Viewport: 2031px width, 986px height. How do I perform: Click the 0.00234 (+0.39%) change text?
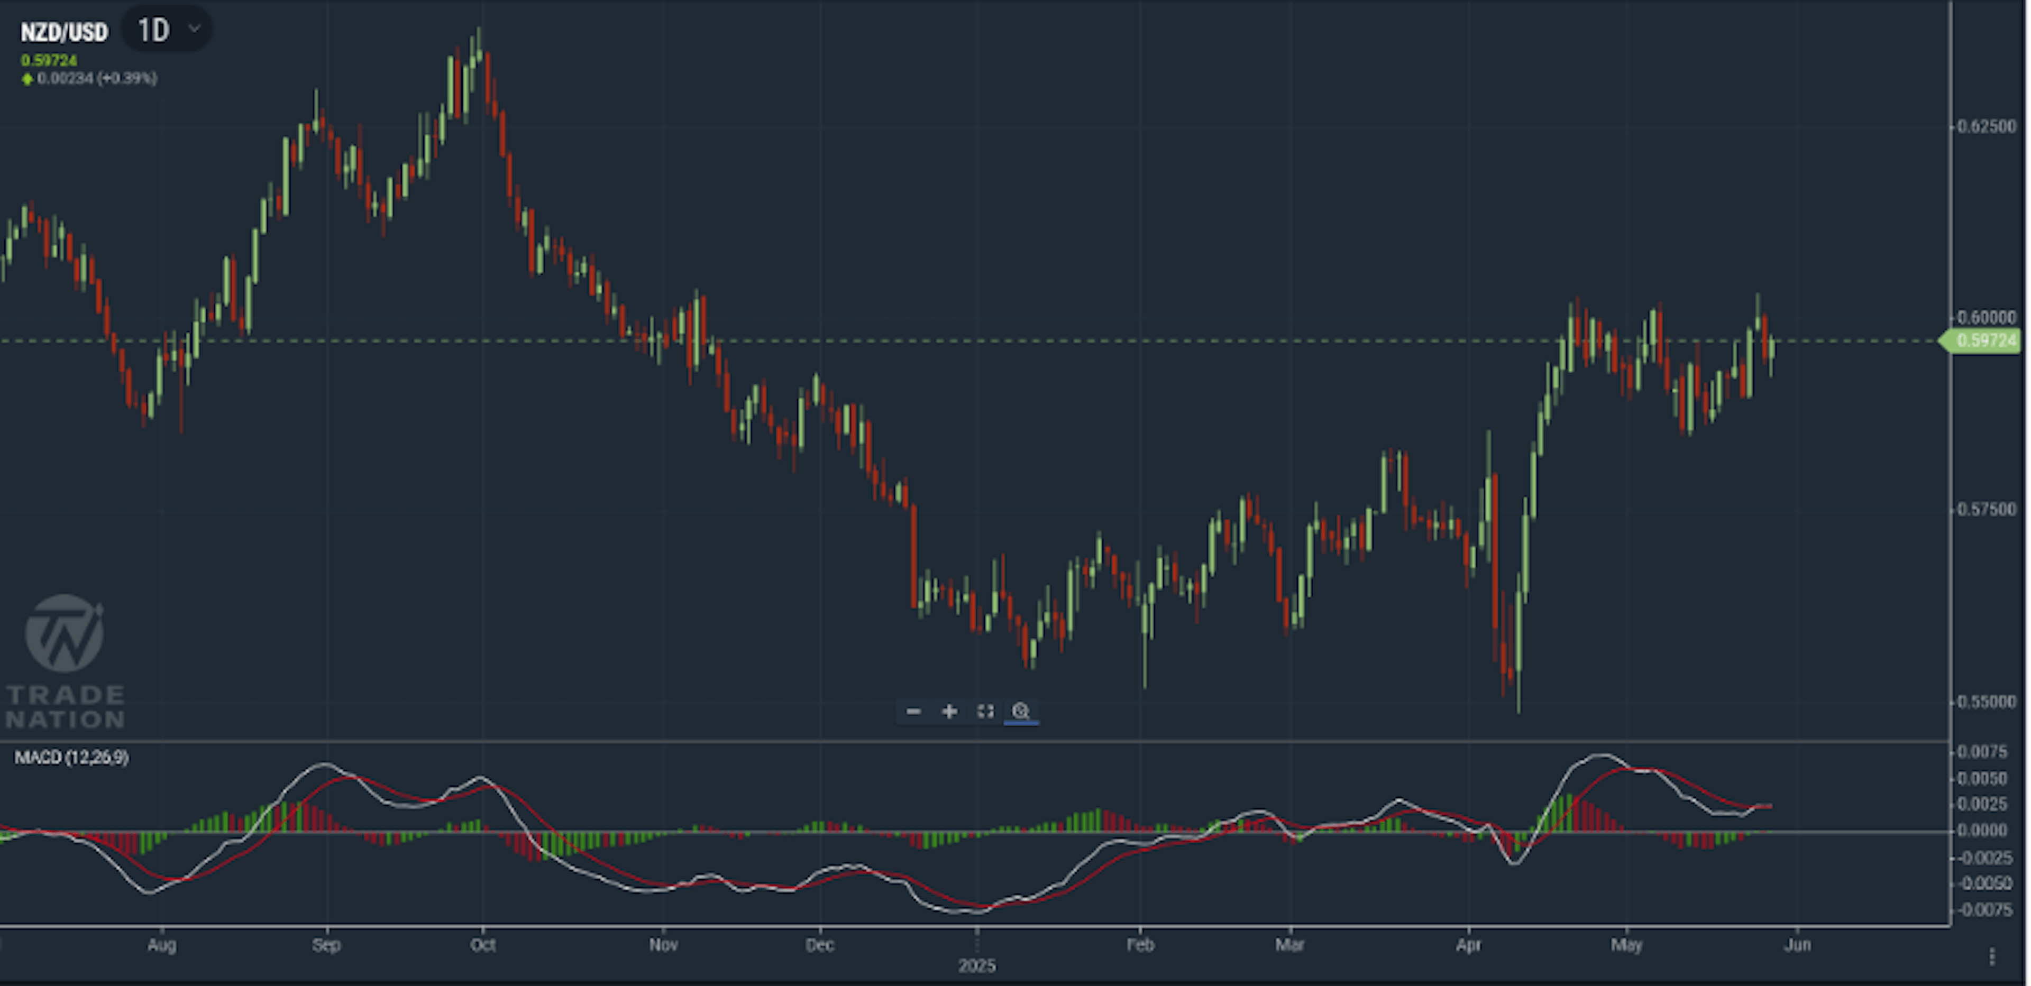click(x=97, y=78)
